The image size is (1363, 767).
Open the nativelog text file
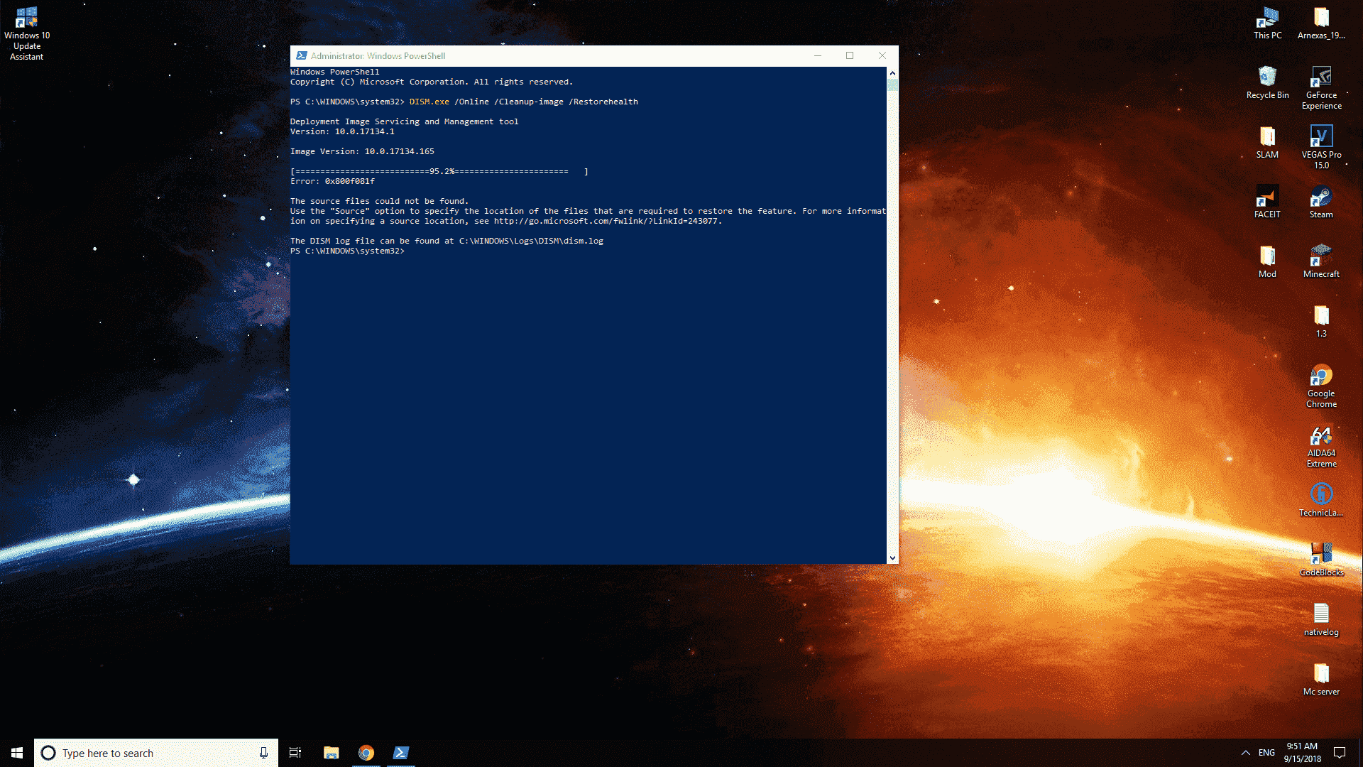tap(1321, 620)
